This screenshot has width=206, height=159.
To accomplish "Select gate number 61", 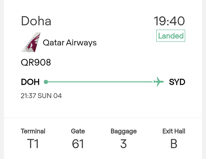I will (x=78, y=144).
